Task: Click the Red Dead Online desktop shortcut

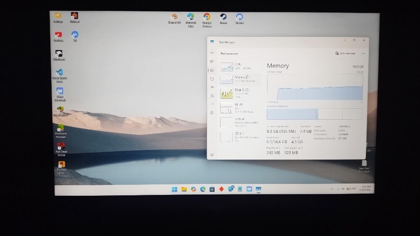Action: (61, 149)
